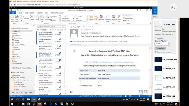Image resolution: width=189 pixels, height=106 pixels.
Task: Open the Deleted Items folder
Action: (x=18, y=38)
